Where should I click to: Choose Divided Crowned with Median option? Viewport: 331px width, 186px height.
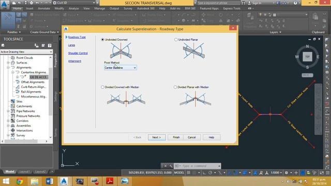tap(102, 87)
